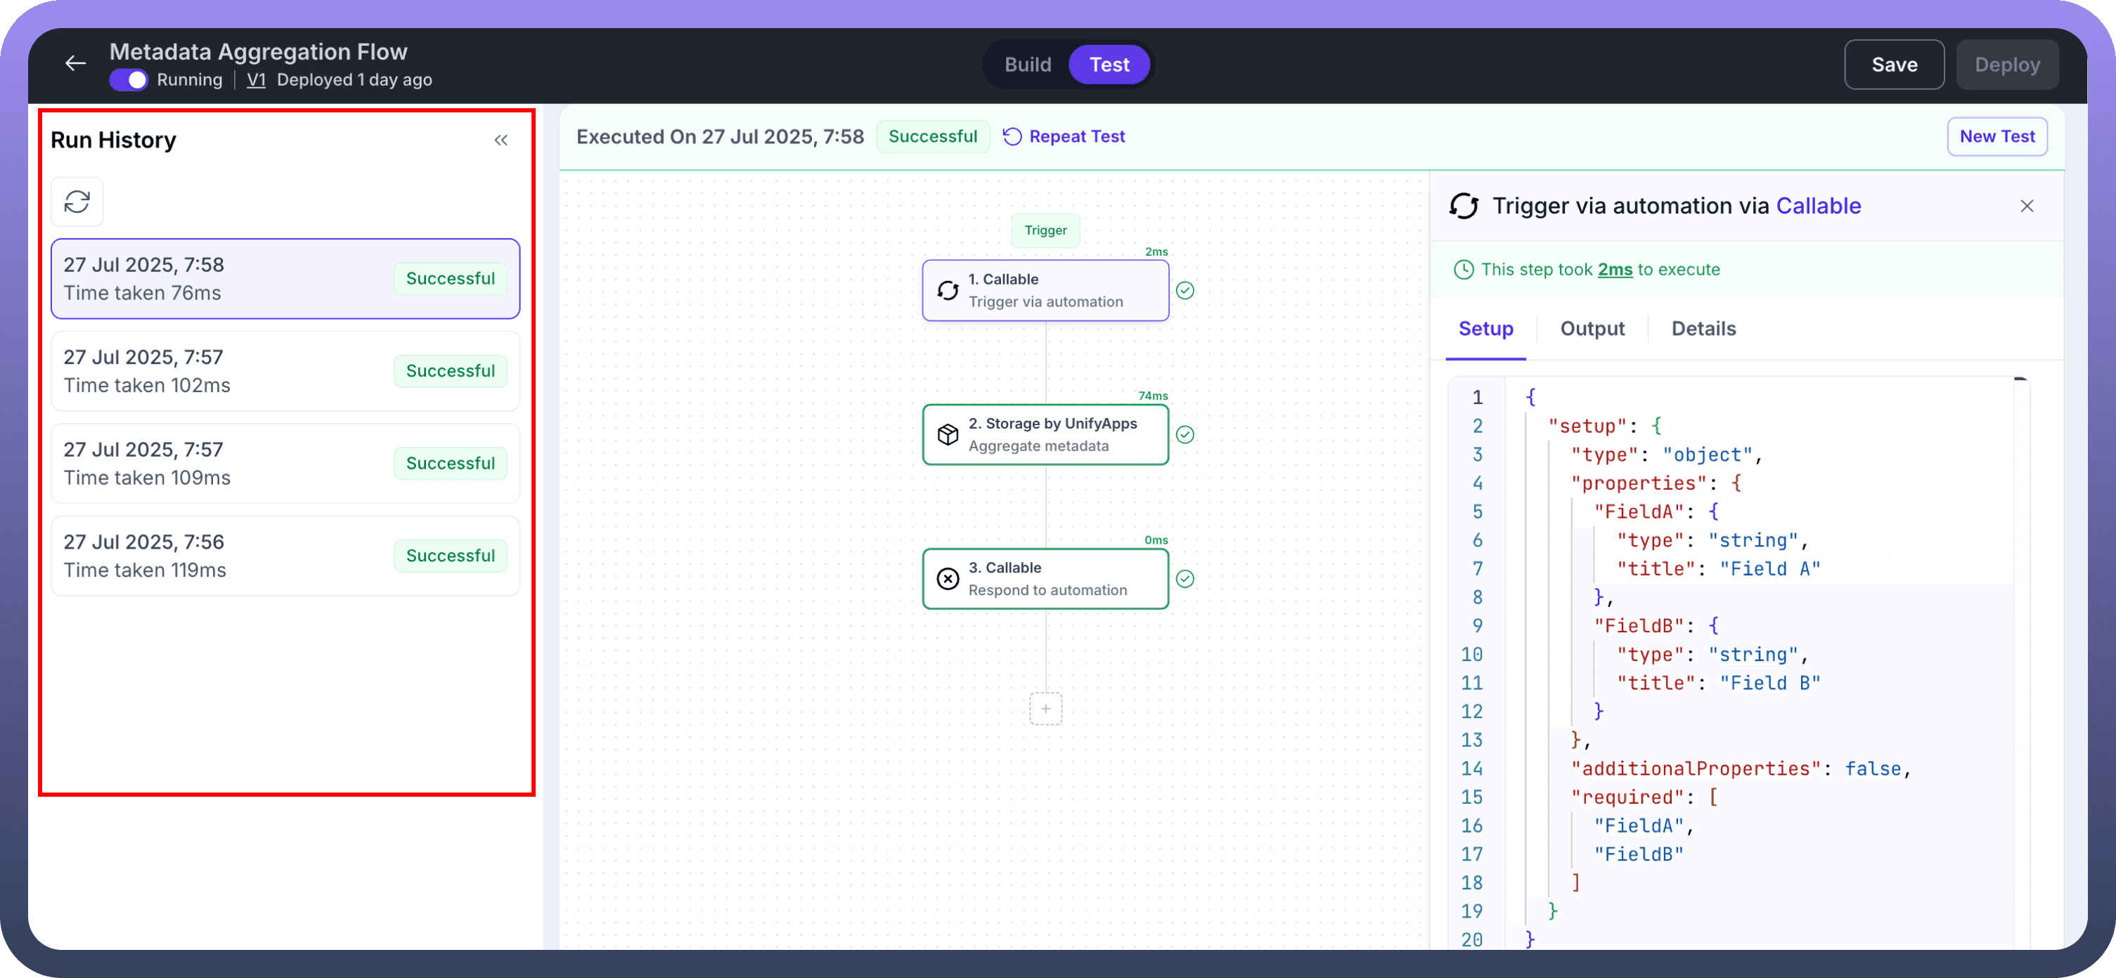Click the Storage by UnifyApps cube icon

(x=947, y=435)
